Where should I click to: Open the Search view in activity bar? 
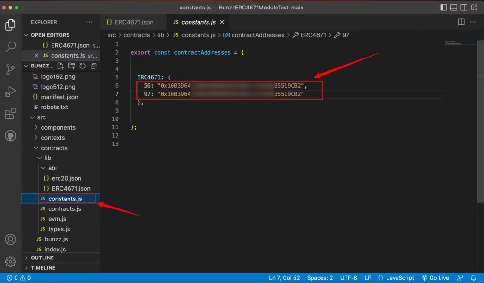click(x=10, y=47)
